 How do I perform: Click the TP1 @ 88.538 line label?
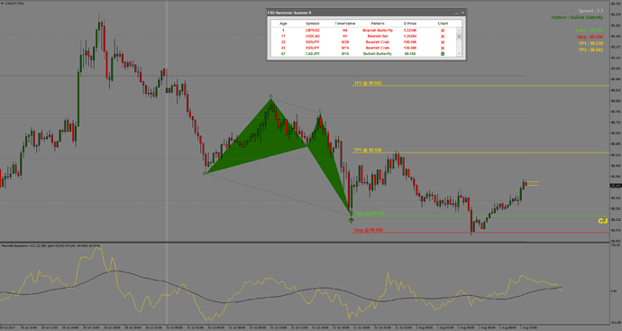click(368, 150)
